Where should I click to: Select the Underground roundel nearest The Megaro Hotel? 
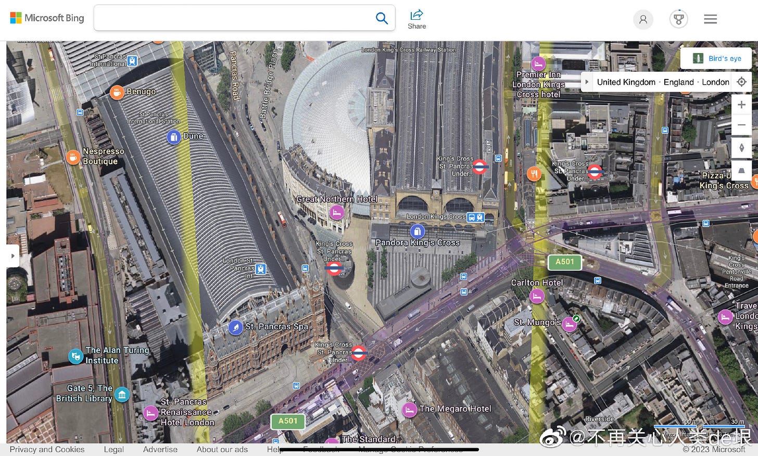358,353
